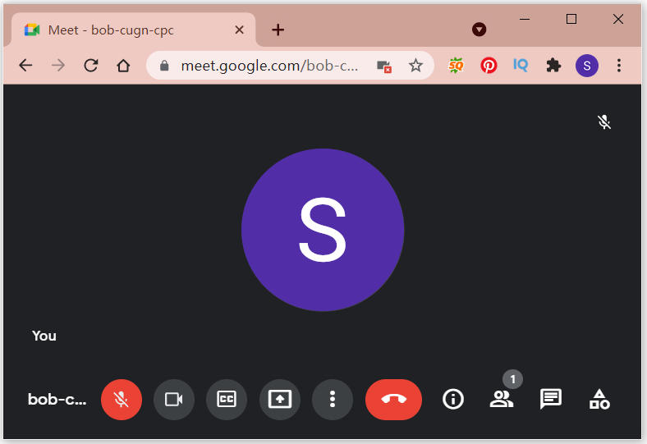This screenshot has height=444, width=647.
Task: Open the Meet more options menu
Action: coord(333,400)
